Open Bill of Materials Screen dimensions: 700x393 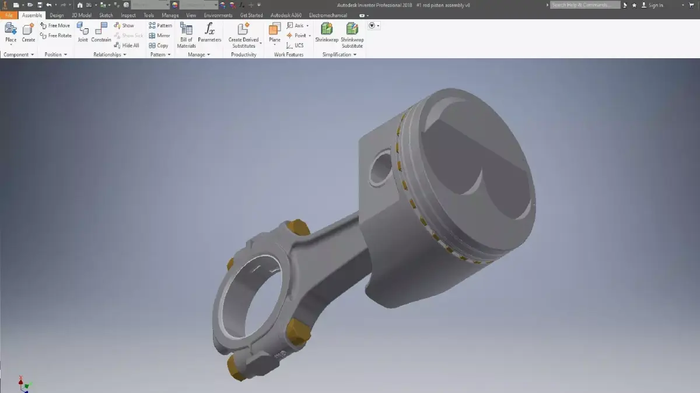[x=186, y=35]
